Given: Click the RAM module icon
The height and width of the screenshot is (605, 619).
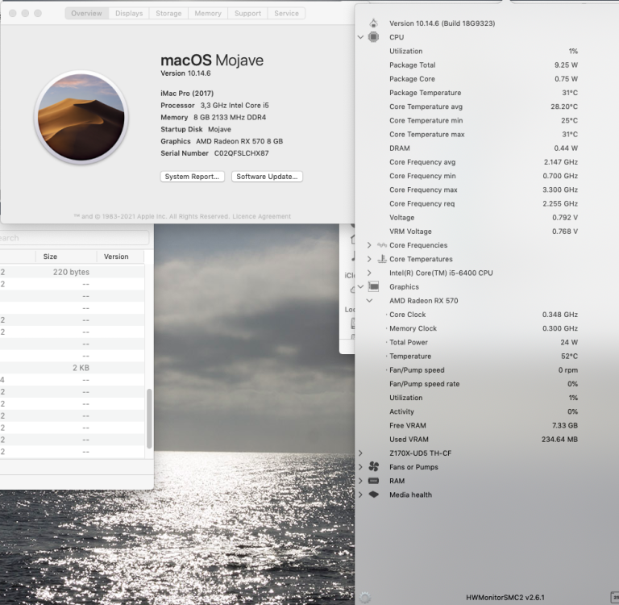Looking at the screenshot, I should [x=373, y=481].
